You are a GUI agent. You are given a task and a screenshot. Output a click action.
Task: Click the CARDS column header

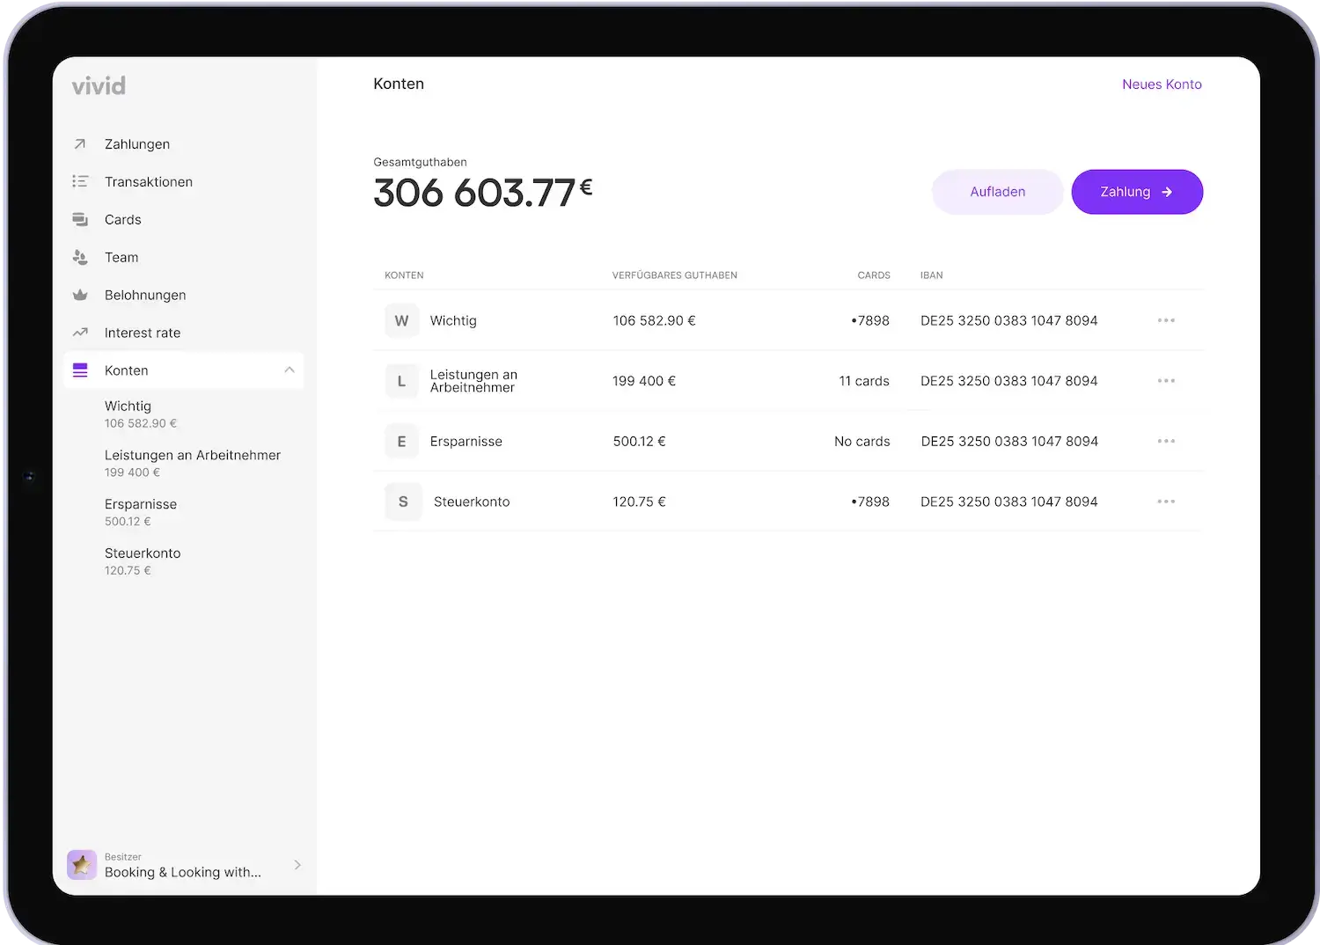[874, 275]
